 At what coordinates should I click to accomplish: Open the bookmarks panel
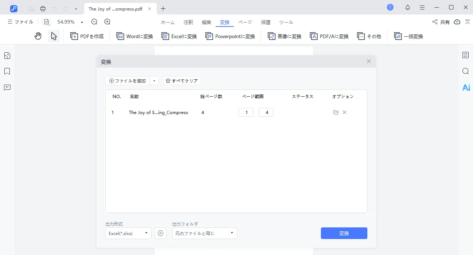click(x=7, y=71)
